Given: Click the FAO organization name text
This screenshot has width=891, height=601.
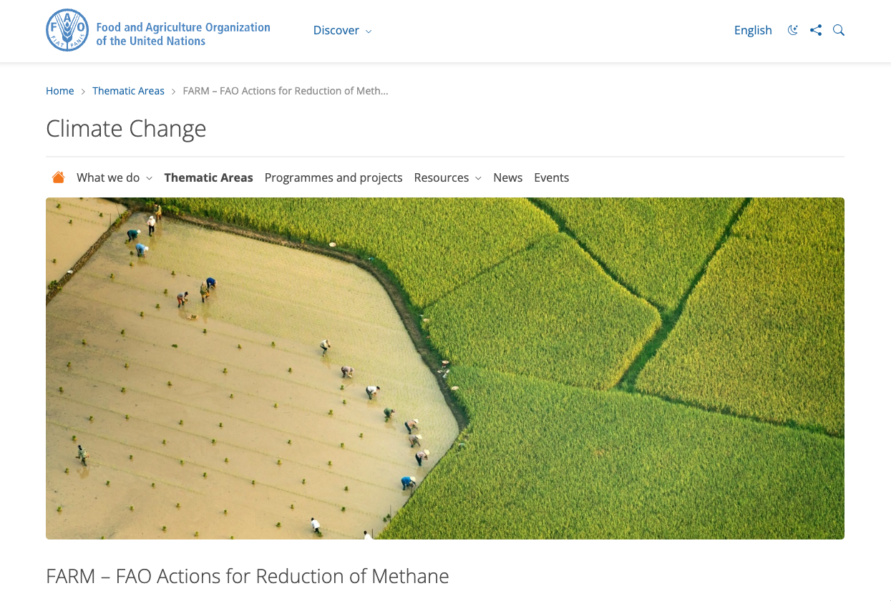Looking at the screenshot, I should (x=183, y=34).
